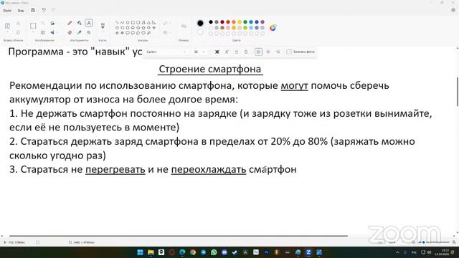Open File Explorer from the taskbar
This screenshot has width=459, height=258.
[151, 252]
